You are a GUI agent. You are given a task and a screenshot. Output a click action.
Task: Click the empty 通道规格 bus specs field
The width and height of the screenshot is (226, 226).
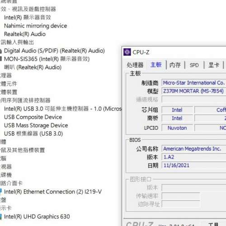pos(194,99)
